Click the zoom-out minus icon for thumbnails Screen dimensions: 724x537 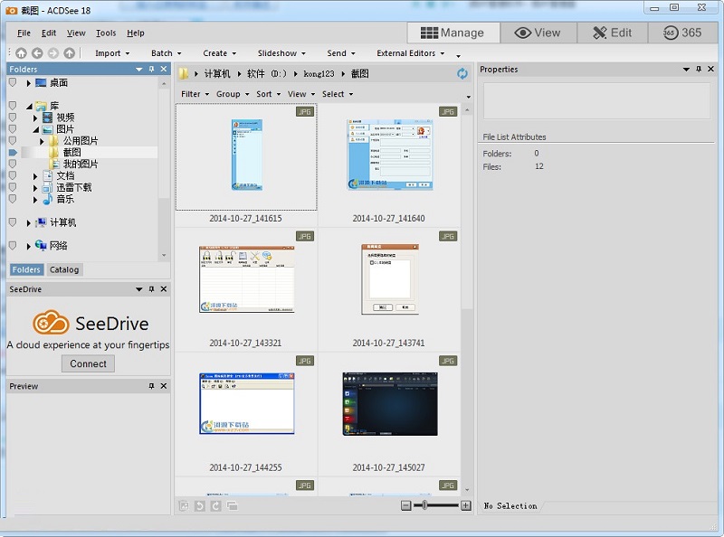pyautogui.click(x=406, y=505)
